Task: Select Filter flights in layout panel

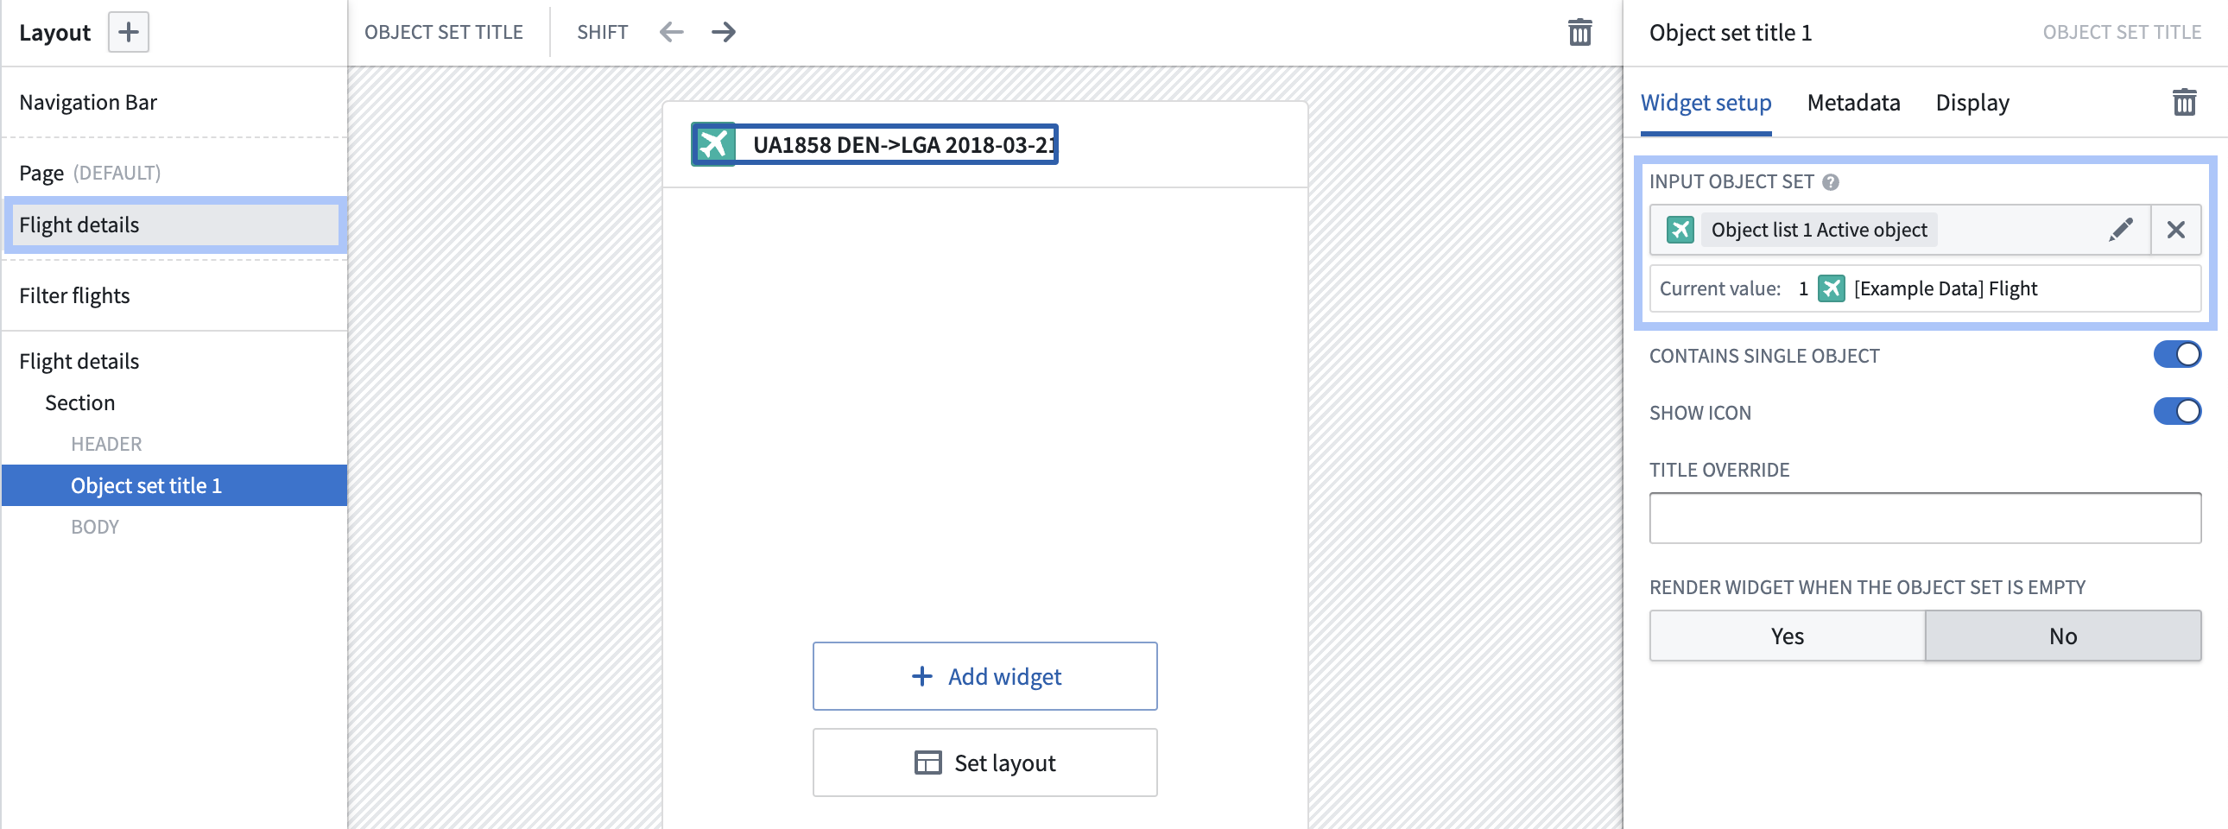Action: click(x=174, y=295)
